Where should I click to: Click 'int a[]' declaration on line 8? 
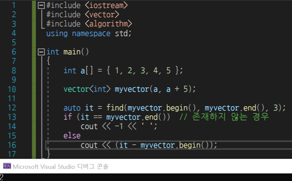point(78,71)
